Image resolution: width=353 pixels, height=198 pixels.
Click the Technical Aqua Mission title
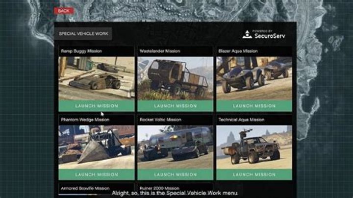click(241, 120)
